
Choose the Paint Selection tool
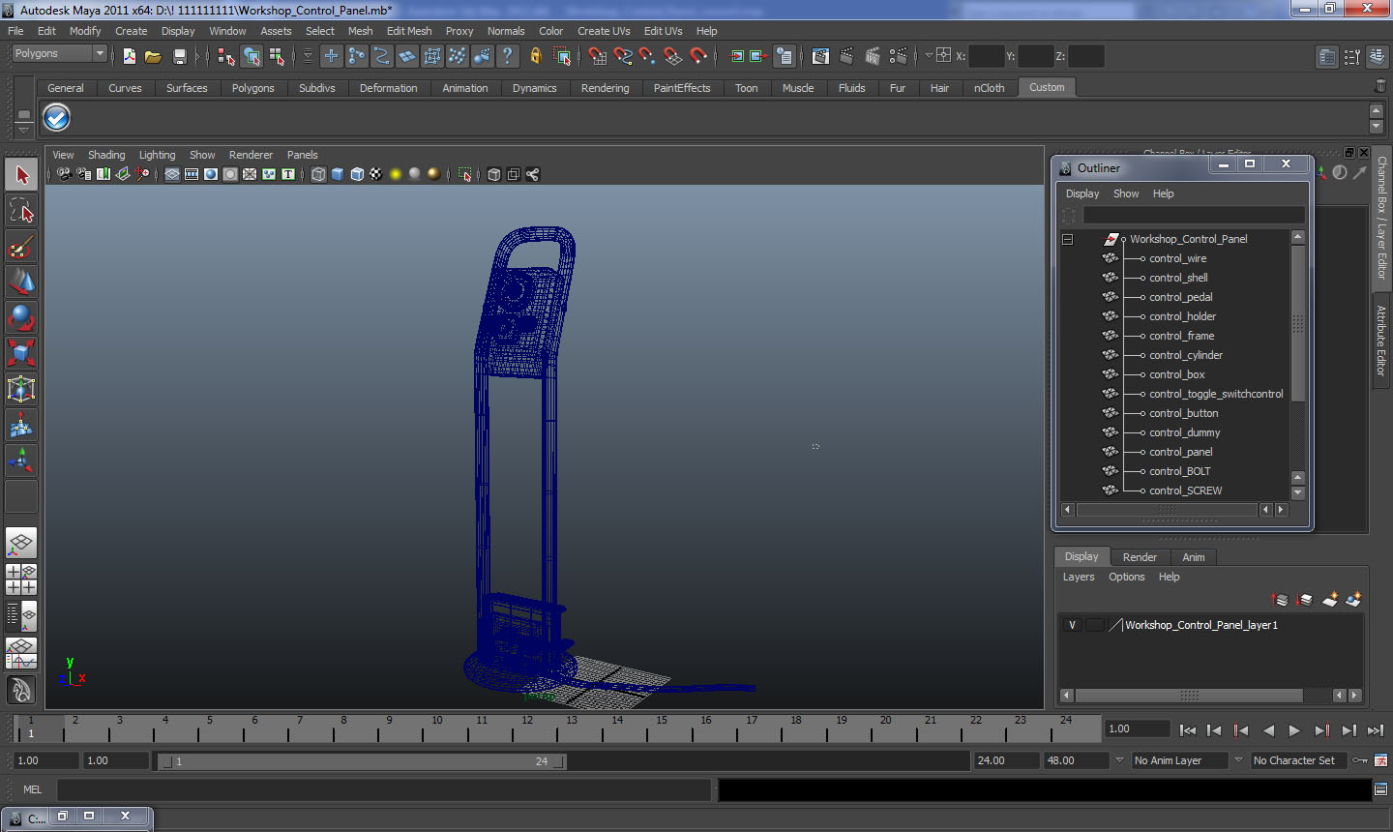point(21,247)
